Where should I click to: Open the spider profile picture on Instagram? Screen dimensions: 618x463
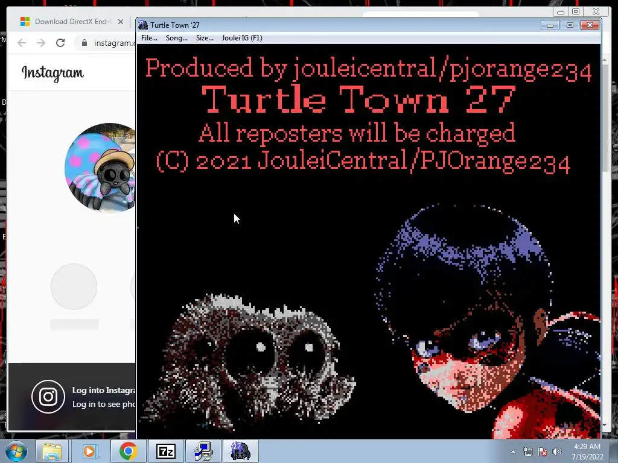click(100, 168)
